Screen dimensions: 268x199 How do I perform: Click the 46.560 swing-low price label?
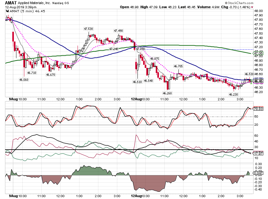(24, 80)
